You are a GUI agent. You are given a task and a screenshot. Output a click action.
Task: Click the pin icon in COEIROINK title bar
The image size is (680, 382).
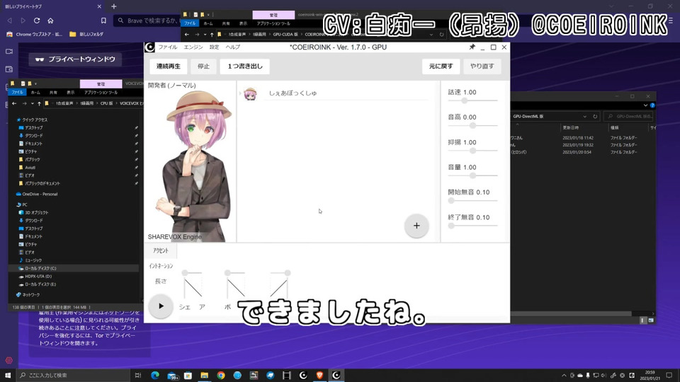[x=472, y=47]
